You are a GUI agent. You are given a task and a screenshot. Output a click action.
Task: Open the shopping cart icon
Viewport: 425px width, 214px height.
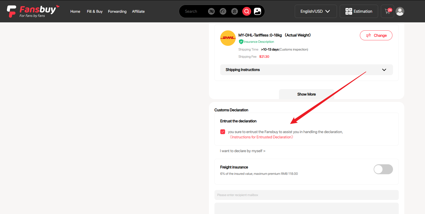388,11
